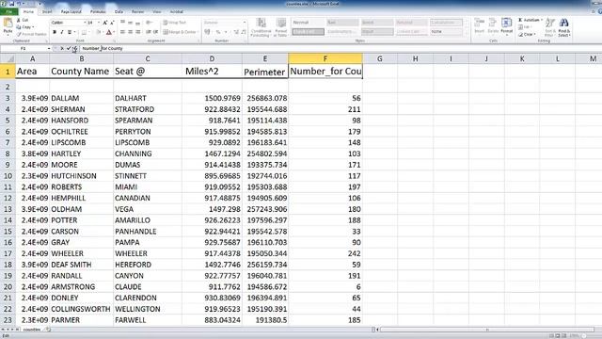This screenshot has height=339, width=602.
Task: Click the Undo arrow in Quick Access
Action: 19,4
